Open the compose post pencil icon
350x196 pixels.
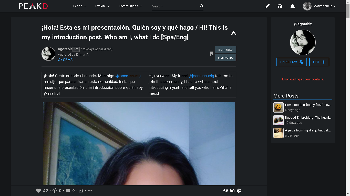[x=267, y=6]
